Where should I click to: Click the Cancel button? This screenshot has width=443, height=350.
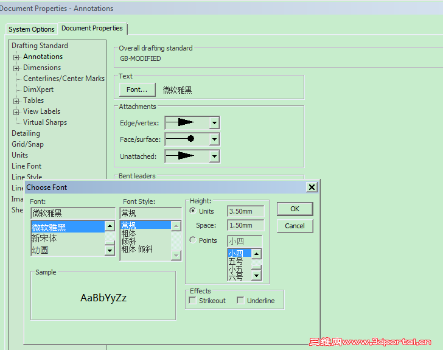(x=295, y=226)
